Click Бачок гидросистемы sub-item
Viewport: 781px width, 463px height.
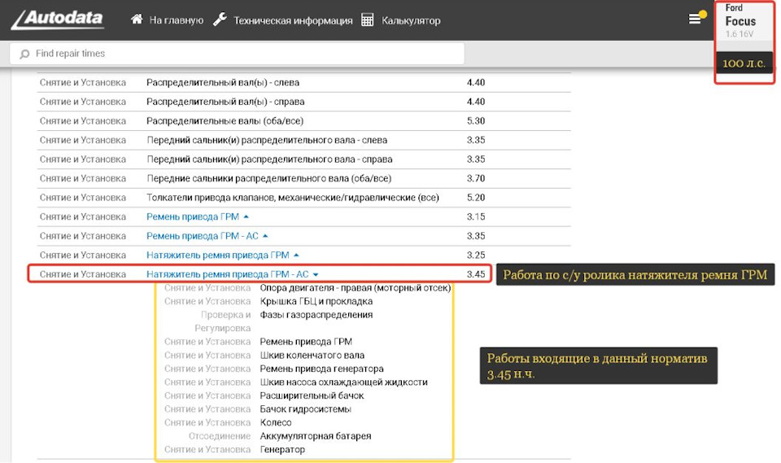(305, 409)
